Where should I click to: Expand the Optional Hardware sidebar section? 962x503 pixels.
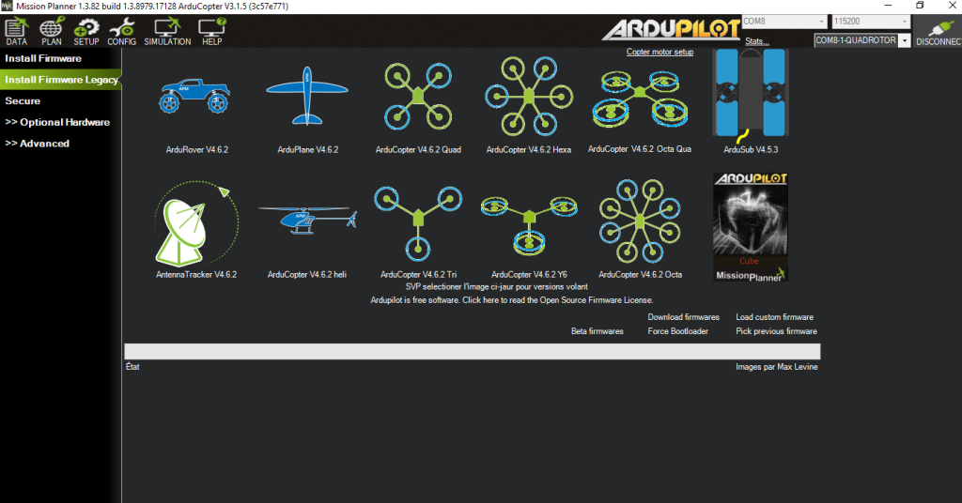(x=57, y=122)
